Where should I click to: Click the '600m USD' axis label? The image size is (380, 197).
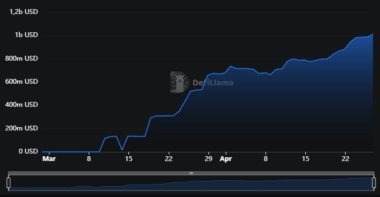[x=21, y=81]
